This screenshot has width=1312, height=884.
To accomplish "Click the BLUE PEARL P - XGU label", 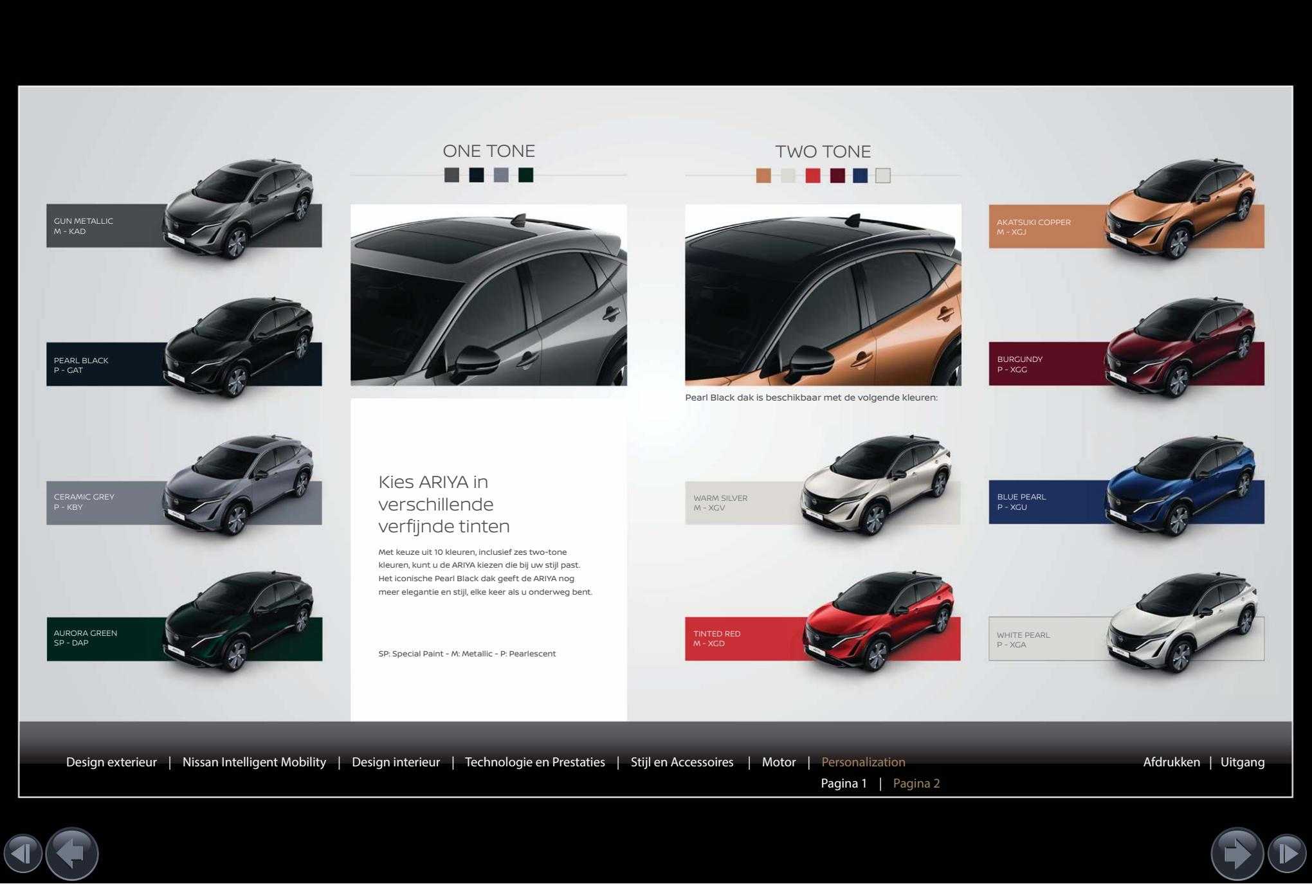I will click(x=1021, y=501).
